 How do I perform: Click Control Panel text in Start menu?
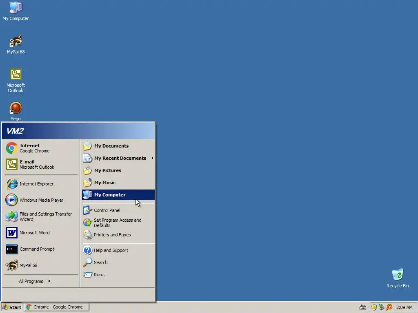(x=107, y=210)
